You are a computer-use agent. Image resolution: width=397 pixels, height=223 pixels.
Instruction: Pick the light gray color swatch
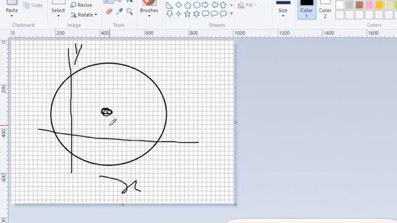tap(350, 5)
